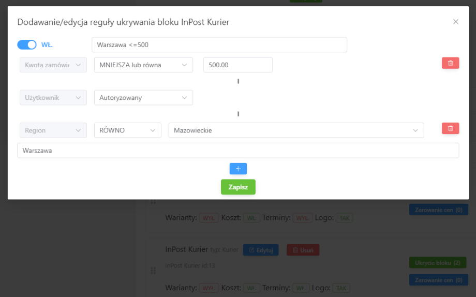Open Ukrycie bloku (2) rules
The width and height of the screenshot is (476, 297).
point(438,263)
